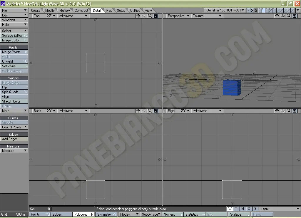Open the Statistics panel button
The image size is (301, 218).
[x=194, y=214]
